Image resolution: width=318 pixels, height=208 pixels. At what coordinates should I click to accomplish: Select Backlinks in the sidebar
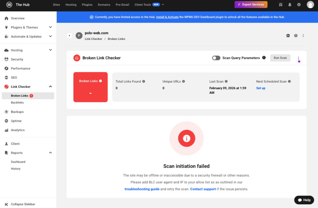(17, 103)
